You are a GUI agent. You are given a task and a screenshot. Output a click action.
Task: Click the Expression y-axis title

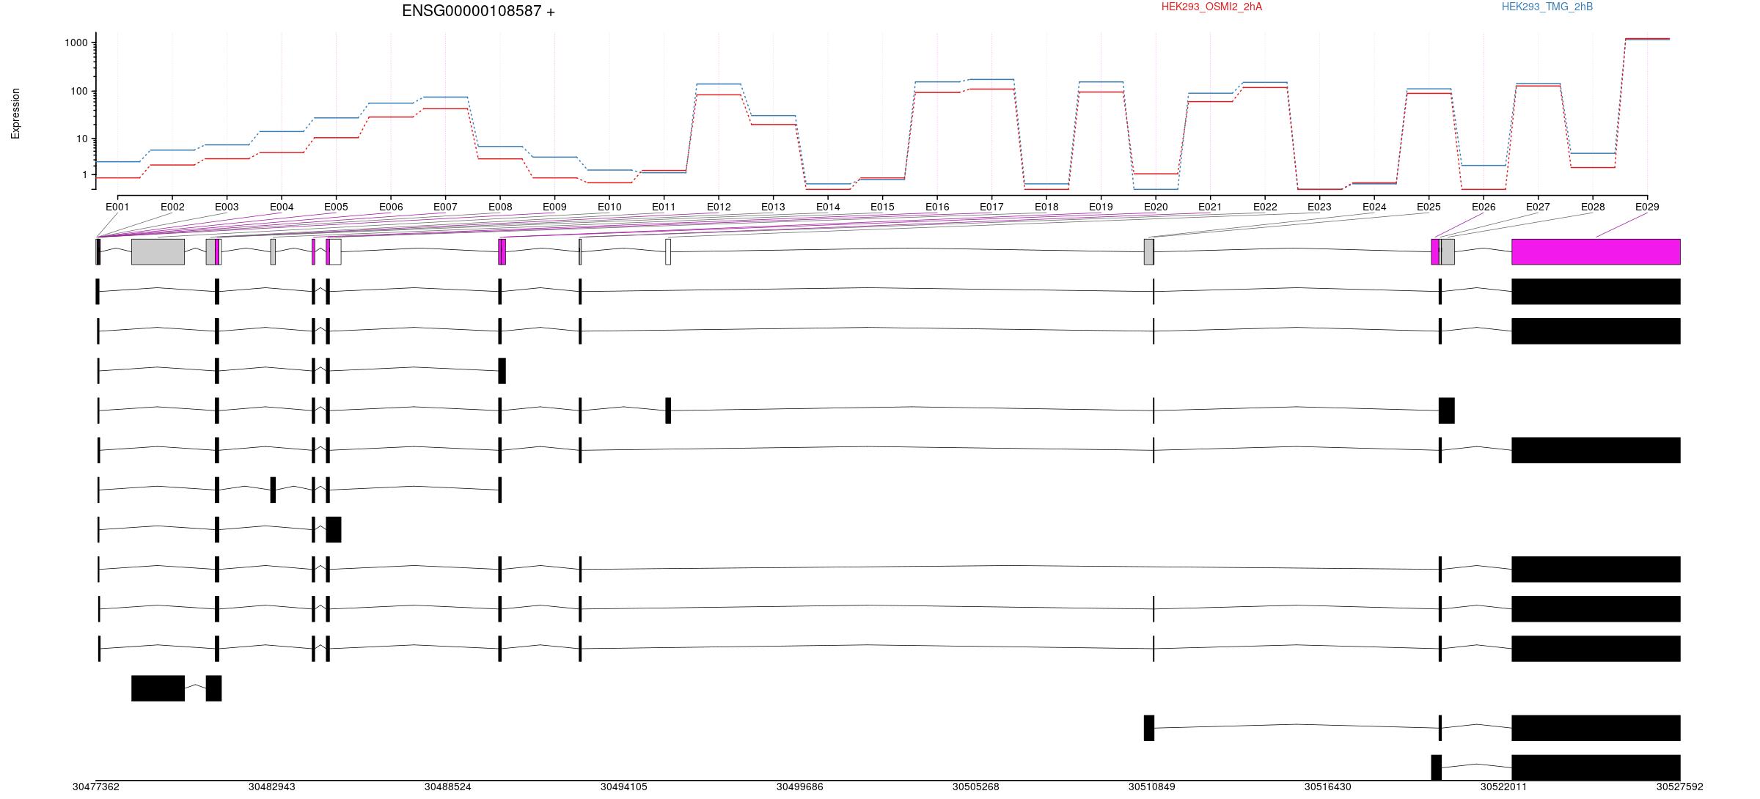[15, 114]
